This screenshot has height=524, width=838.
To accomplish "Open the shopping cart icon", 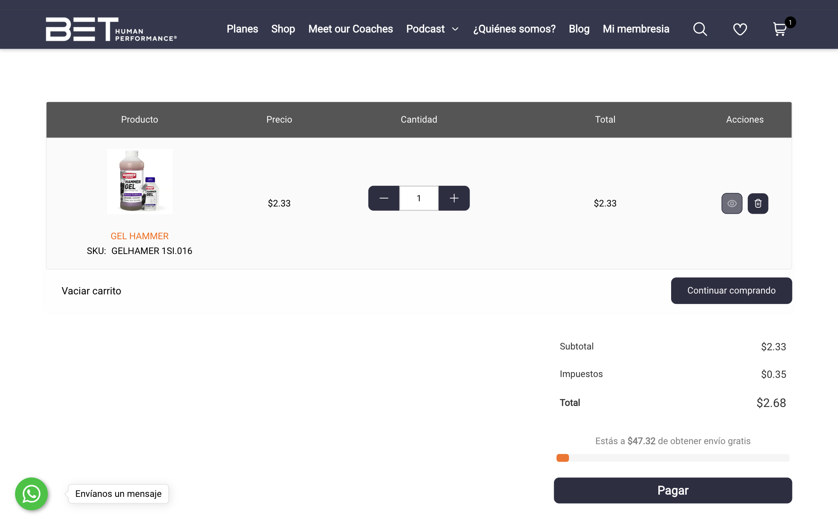I will [780, 29].
